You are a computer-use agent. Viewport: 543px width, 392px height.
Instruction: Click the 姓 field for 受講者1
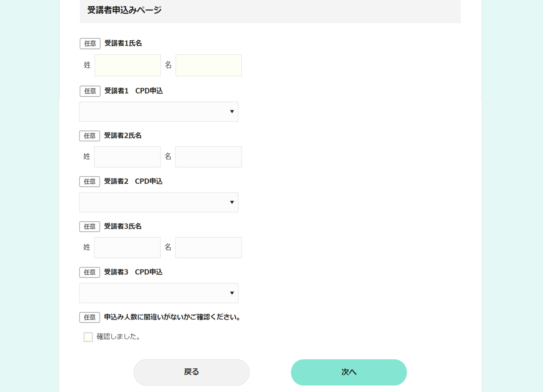tap(127, 65)
